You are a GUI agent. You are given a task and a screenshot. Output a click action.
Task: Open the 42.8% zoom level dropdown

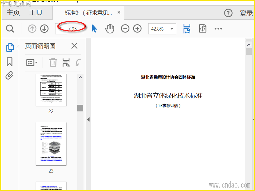click(x=162, y=29)
